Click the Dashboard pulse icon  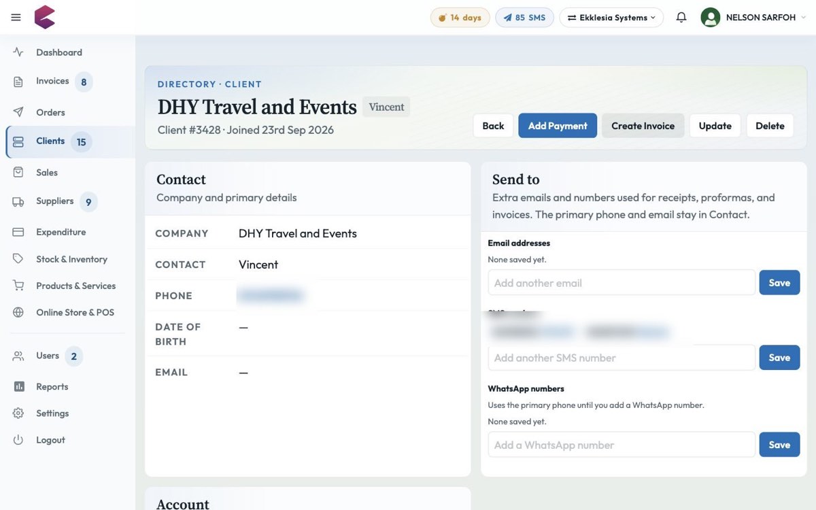(x=18, y=52)
